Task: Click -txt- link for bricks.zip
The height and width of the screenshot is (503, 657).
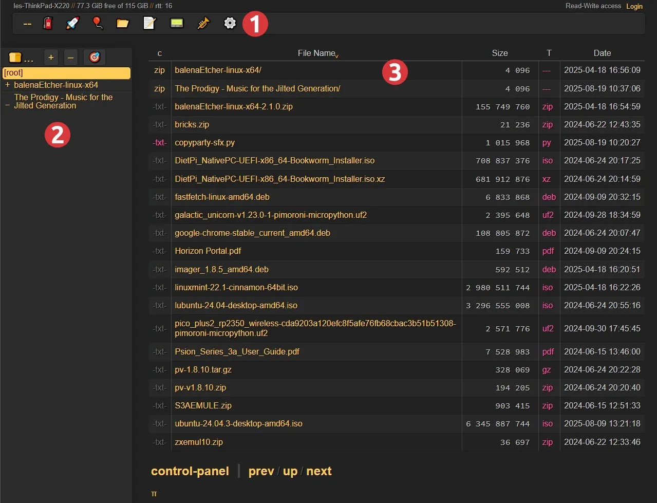Action: click(160, 125)
